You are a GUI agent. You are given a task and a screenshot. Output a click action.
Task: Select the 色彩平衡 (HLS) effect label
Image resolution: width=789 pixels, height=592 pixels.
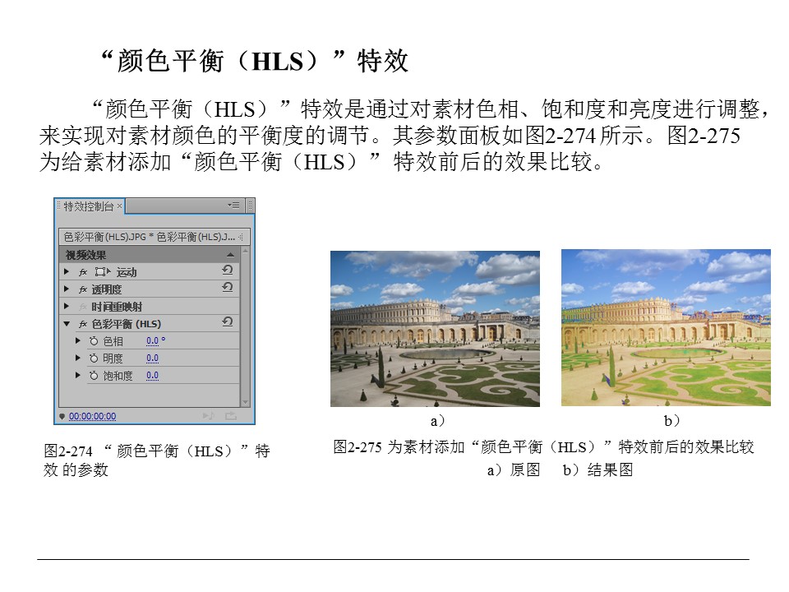coord(127,324)
